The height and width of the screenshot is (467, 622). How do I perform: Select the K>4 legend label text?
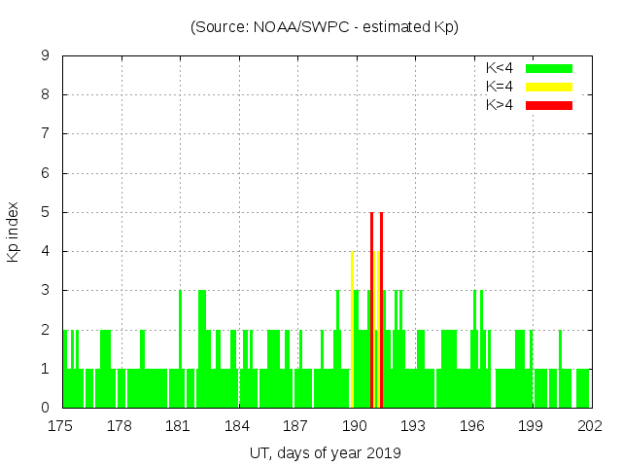[500, 105]
